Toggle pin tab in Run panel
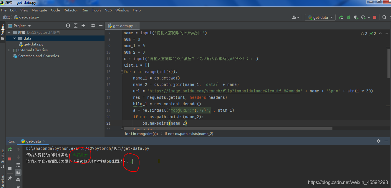The image size is (391, 188). tap(10, 178)
